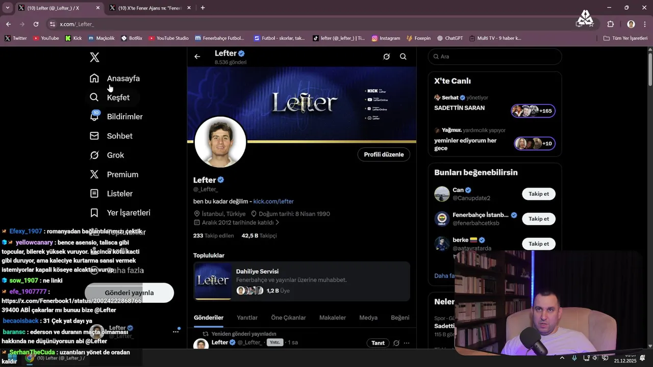Switch to the Yanıtlar tab

coord(247,318)
